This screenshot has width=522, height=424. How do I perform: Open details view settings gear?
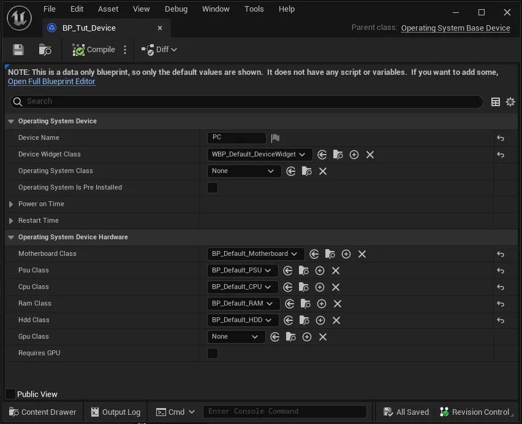(x=510, y=102)
